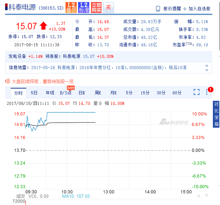
Task: Select the 60分 chart interval
Action: [177, 93]
